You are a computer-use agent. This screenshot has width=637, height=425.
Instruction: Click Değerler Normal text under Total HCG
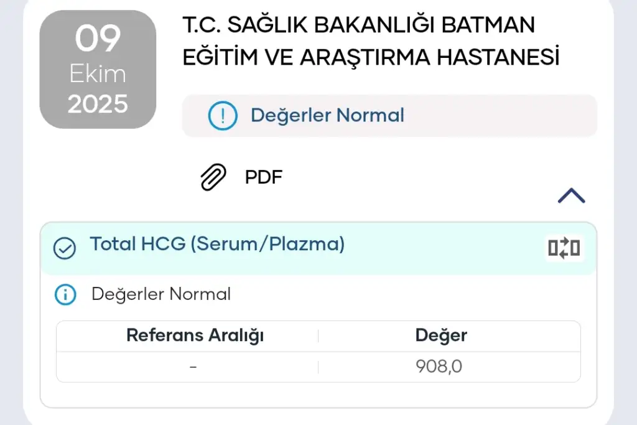point(161,294)
